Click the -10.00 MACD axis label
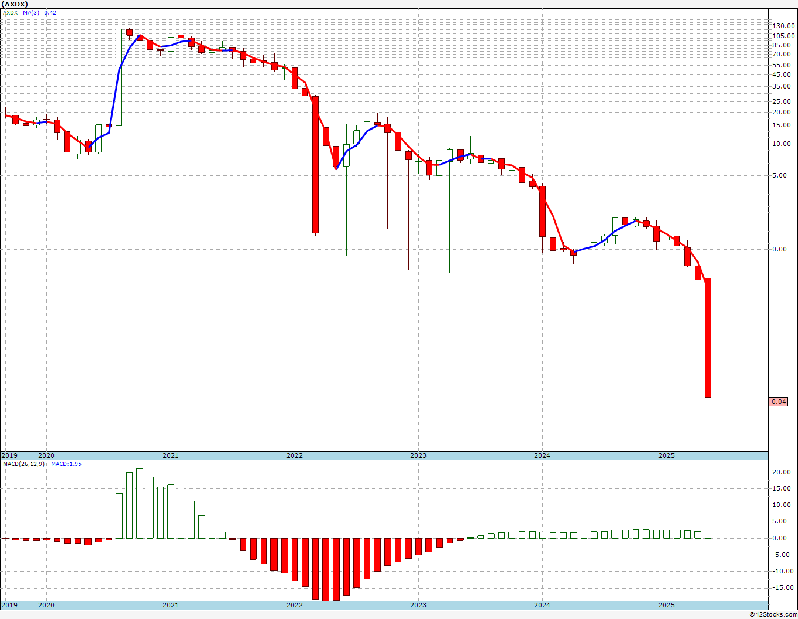This screenshot has height=619, width=798. pos(782,571)
